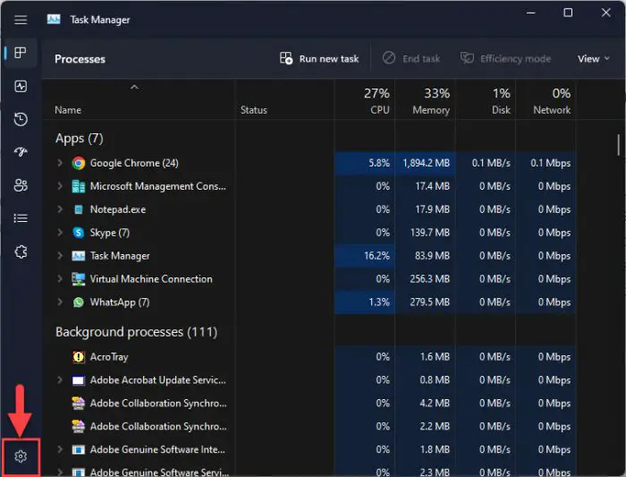This screenshot has height=477, width=626.
Task: Select Chrome's 5.8% CPU cell
Action: pyautogui.click(x=365, y=163)
